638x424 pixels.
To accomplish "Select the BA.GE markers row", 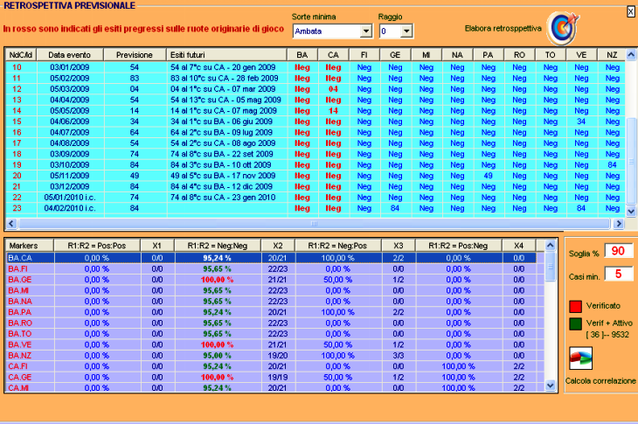I will 275,280.
